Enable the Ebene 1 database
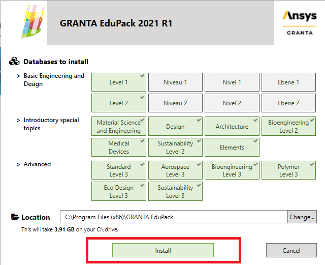 [288, 82]
